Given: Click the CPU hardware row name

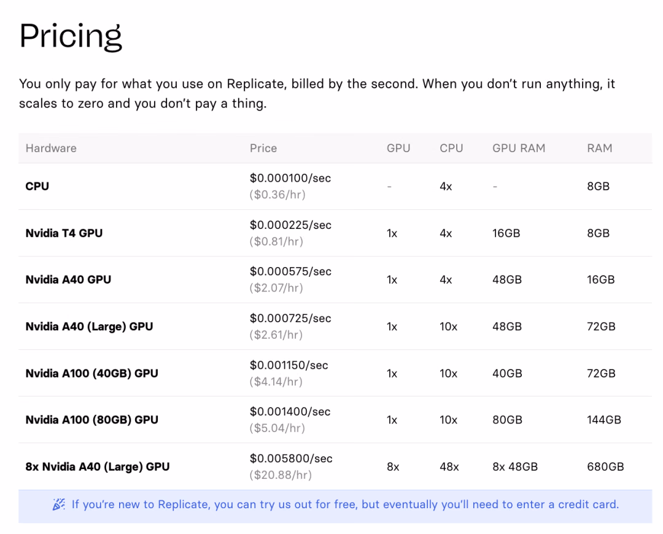Looking at the screenshot, I should (37, 186).
